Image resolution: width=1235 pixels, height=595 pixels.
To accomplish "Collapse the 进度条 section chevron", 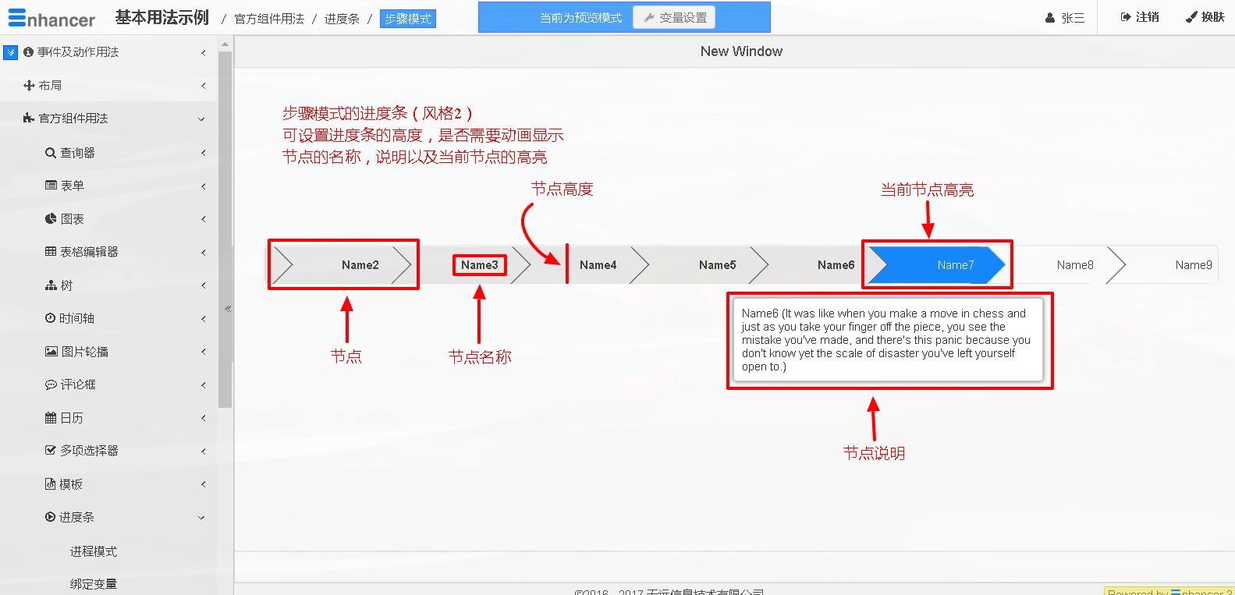I will (201, 518).
